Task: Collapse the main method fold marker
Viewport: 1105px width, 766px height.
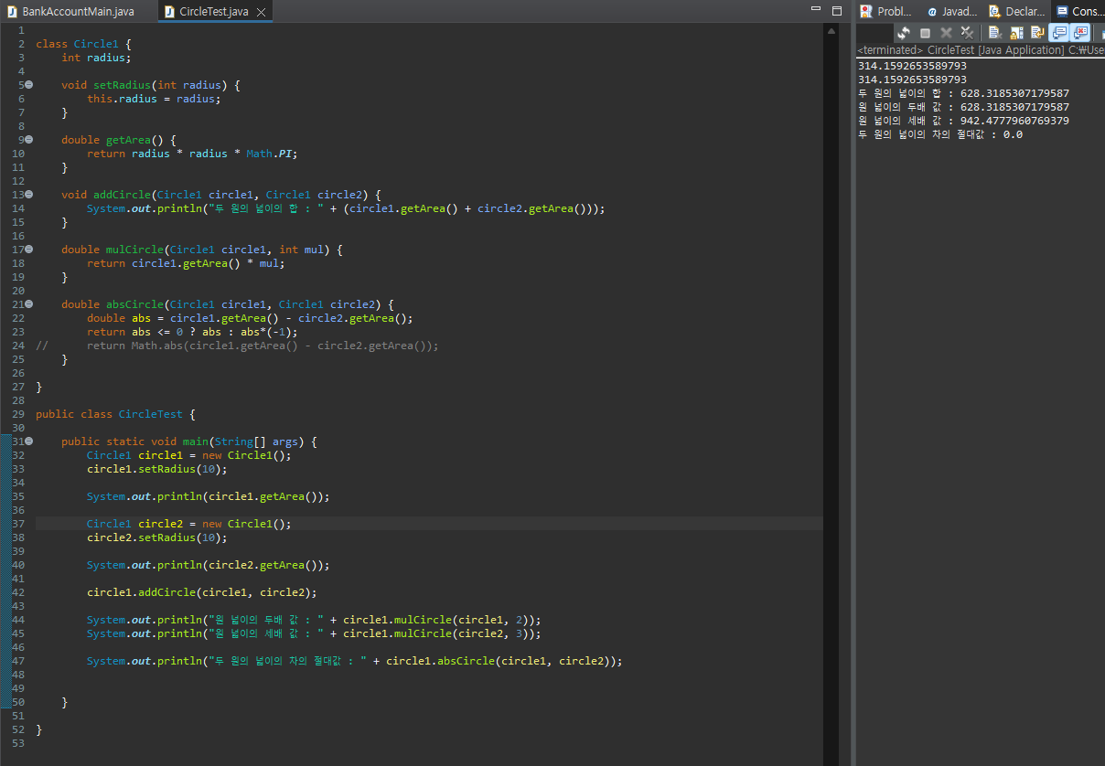Action: pyautogui.click(x=29, y=442)
